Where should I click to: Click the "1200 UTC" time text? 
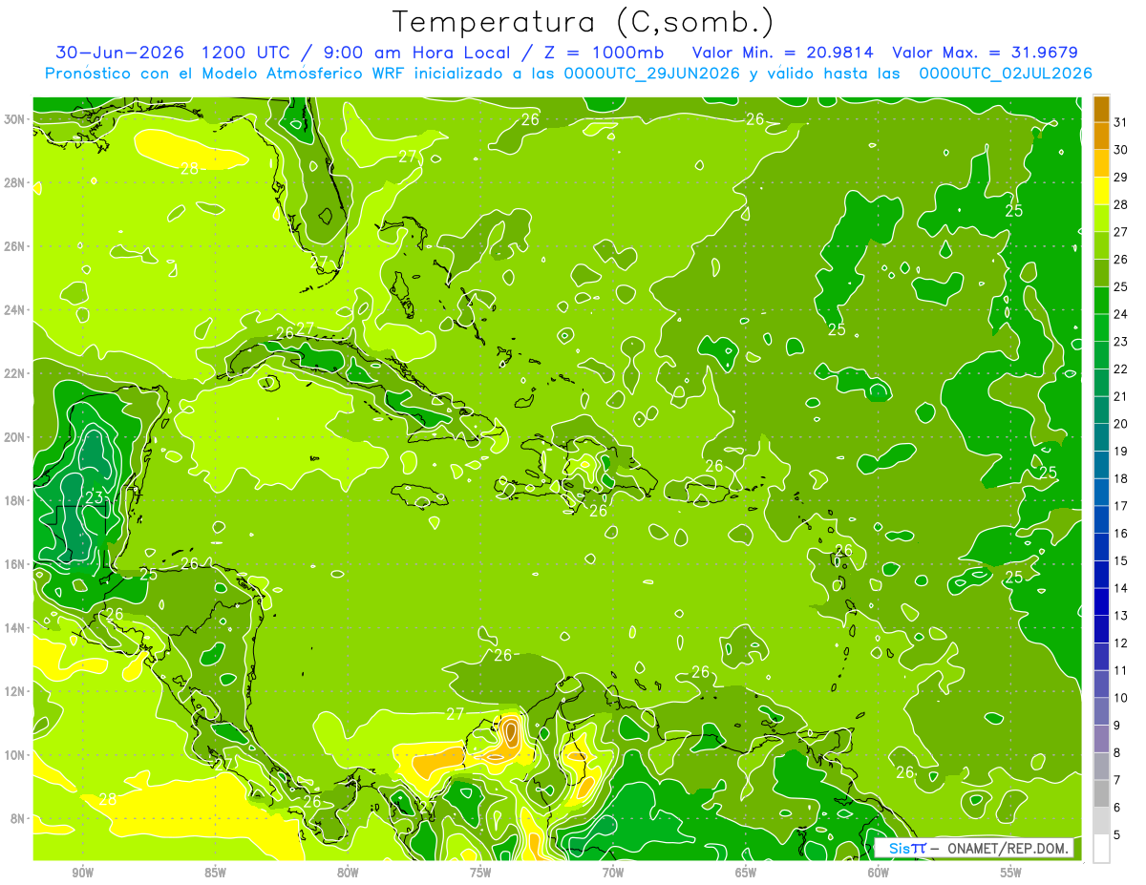pyautogui.click(x=247, y=53)
